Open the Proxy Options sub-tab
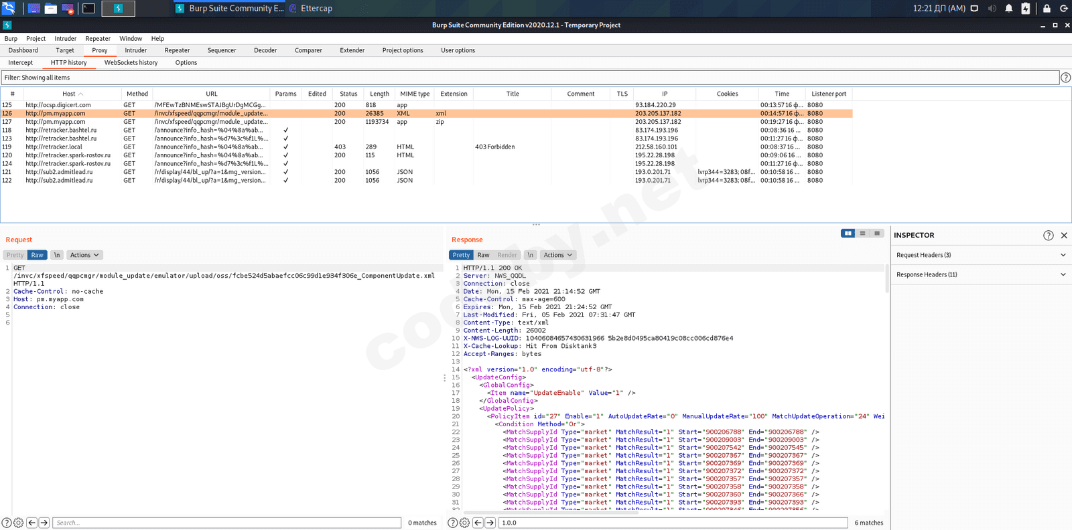This screenshot has width=1072, height=530. point(186,62)
